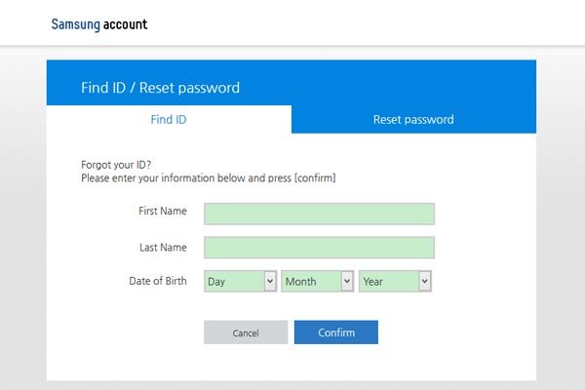Cancel the Find ID form
The width and height of the screenshot is (585, 390).
coord(246,332)
